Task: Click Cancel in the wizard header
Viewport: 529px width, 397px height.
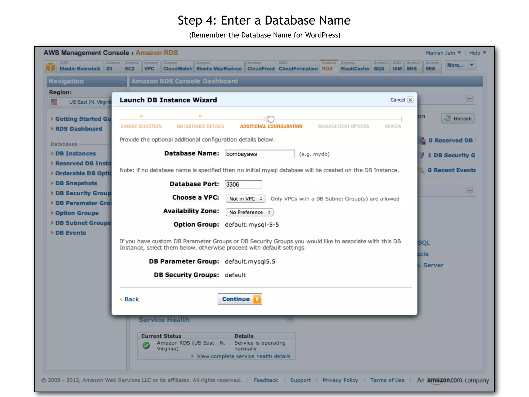Action: (397, 100)
